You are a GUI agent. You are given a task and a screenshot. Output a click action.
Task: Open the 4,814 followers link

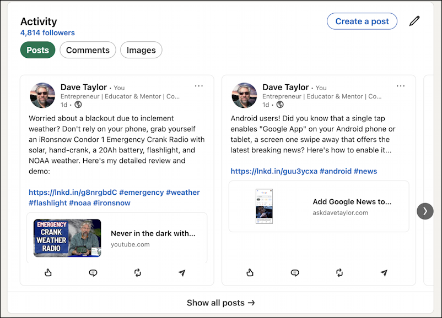click(47, 32)
